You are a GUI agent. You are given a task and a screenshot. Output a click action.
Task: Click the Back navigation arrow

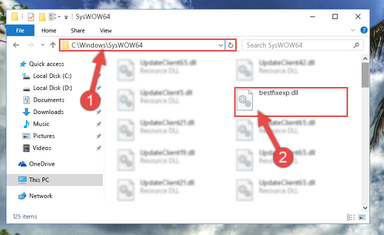pos(16,45)
